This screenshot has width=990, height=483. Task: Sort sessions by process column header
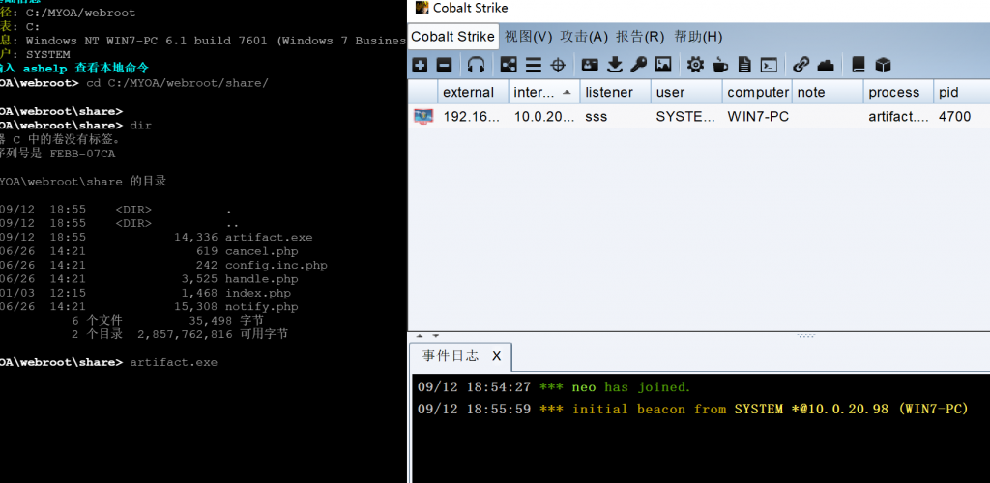[x=898, y=92]
